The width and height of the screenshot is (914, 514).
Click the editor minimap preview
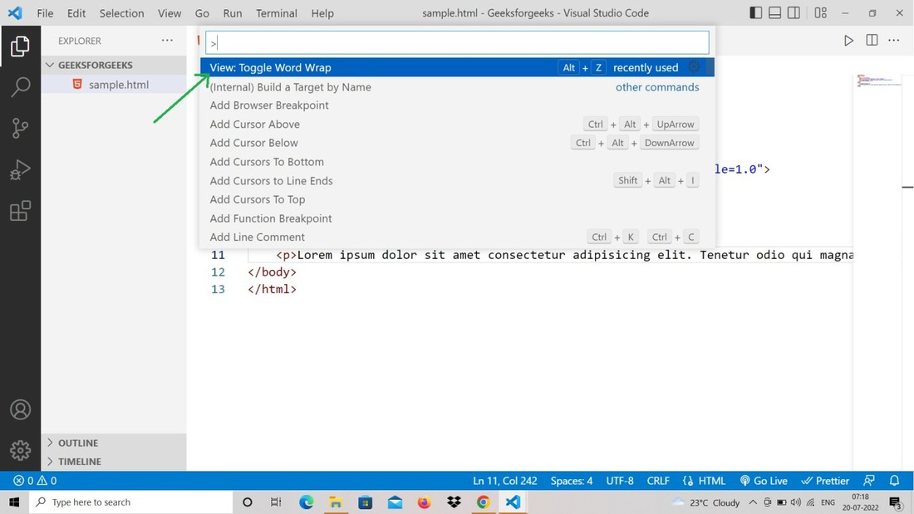pos(879,81)
